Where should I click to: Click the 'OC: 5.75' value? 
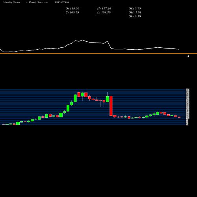coord(135,9)
